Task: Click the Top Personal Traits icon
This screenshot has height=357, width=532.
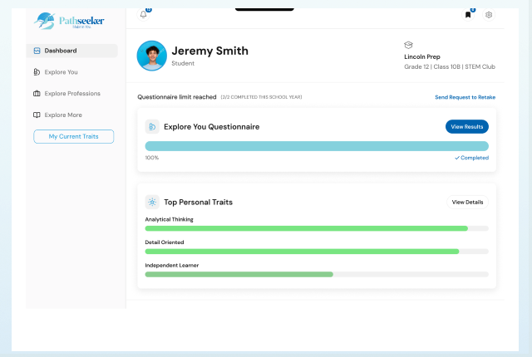Action: tap(152, 202)
